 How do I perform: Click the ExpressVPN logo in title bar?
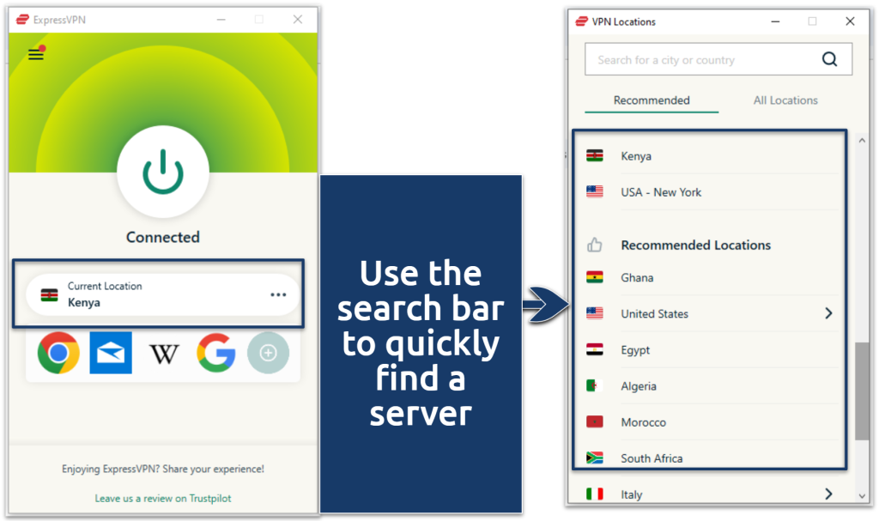pos(22,20)
